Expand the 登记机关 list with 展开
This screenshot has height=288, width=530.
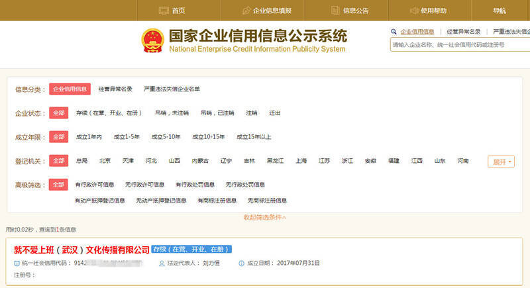501,162
